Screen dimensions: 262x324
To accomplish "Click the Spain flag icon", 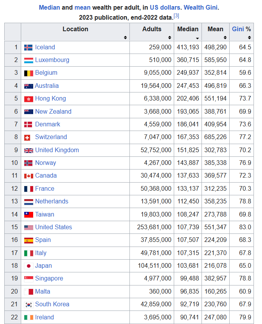I will click(29, 240).
